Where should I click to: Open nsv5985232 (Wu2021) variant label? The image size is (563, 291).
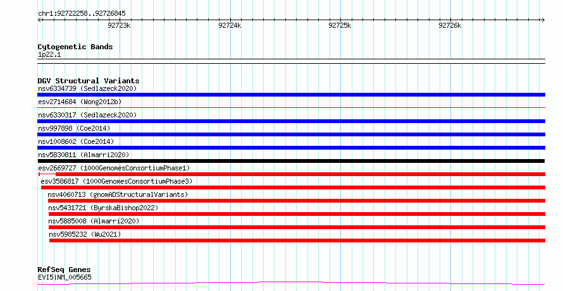[85, 234]
